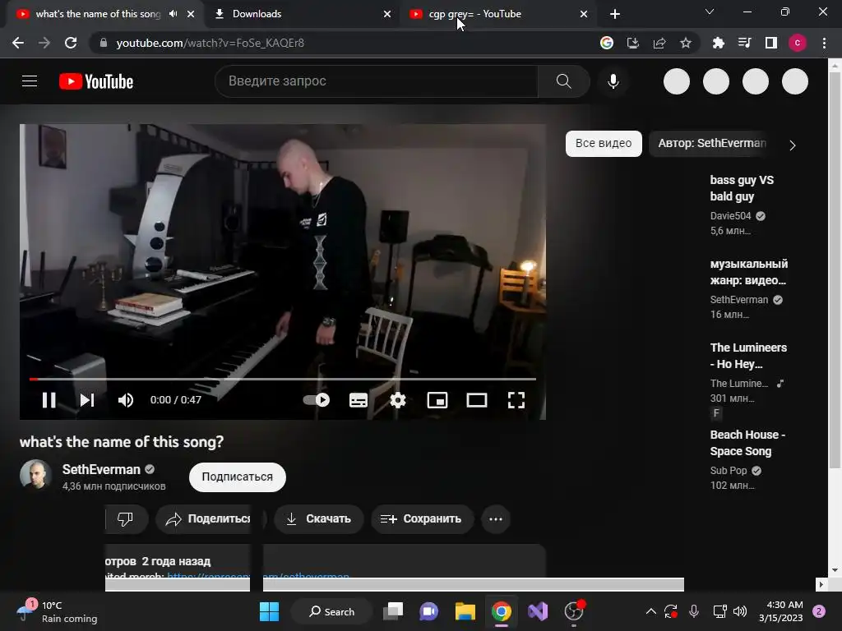The height and width of the screenshot is (631, 842).
Task: Show hidden system tray icons
Action: pyautogui.click(x=651, y=611)
